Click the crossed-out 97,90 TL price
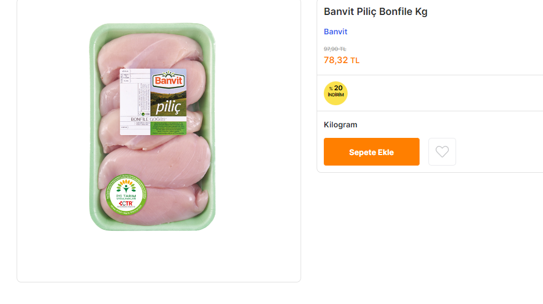 (x=335, y=49)
